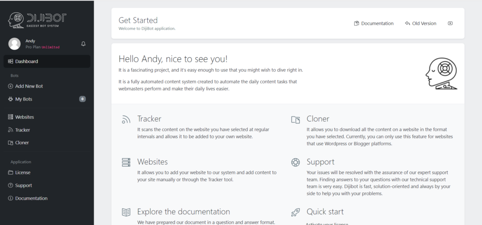Click the Get Started page title
482x225 pixels.
click(x=138, y=20)
